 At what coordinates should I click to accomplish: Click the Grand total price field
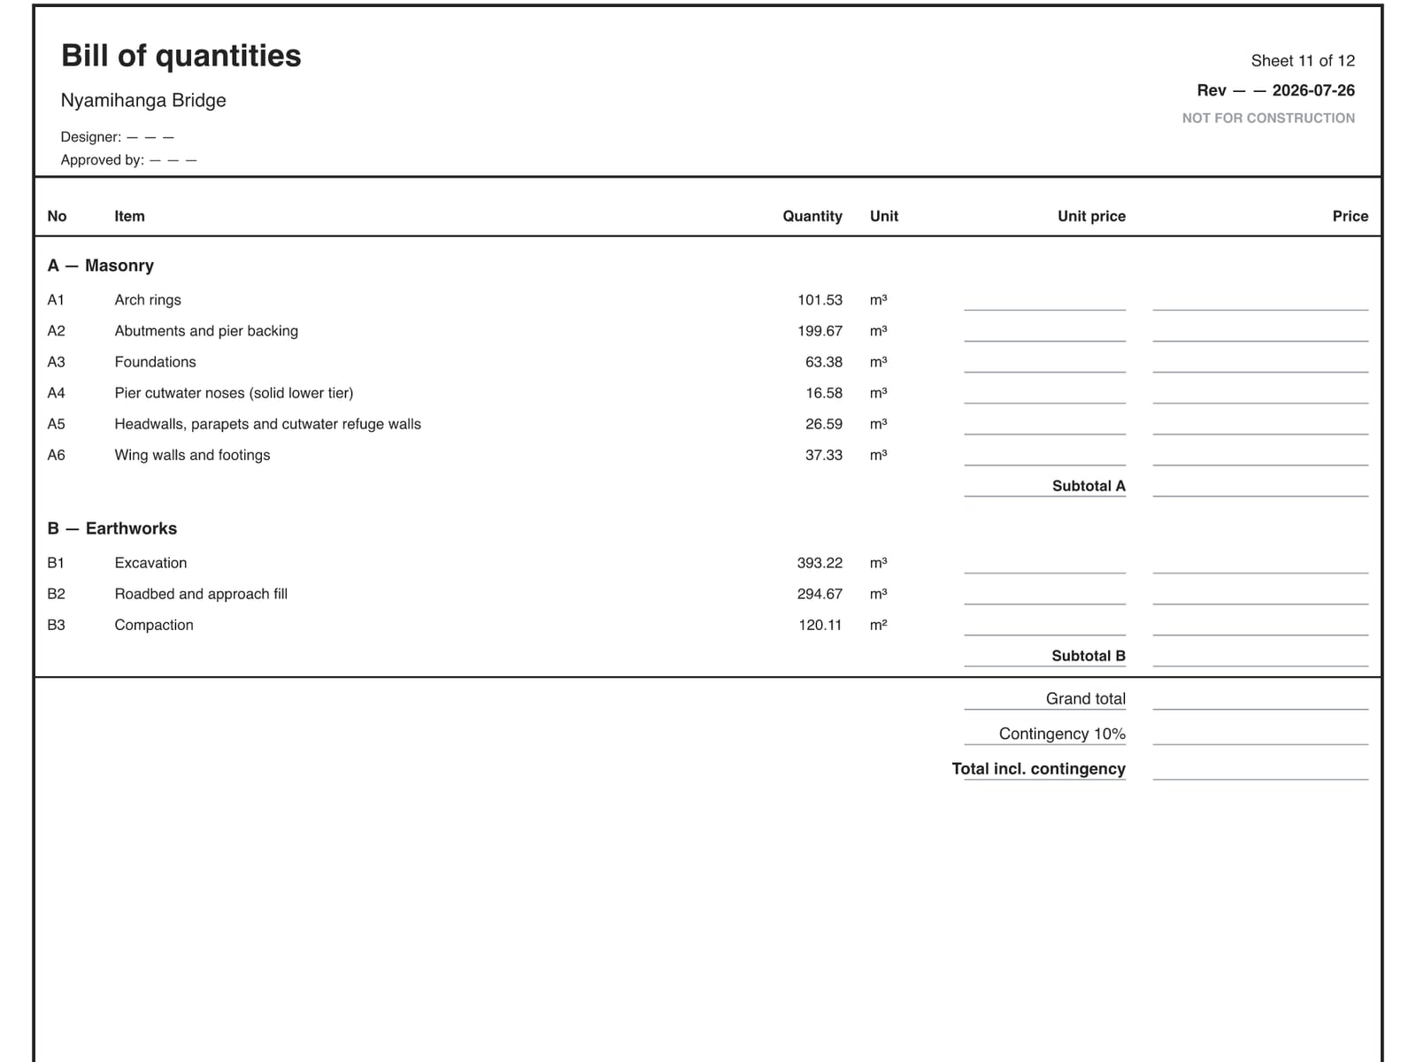1260,699
